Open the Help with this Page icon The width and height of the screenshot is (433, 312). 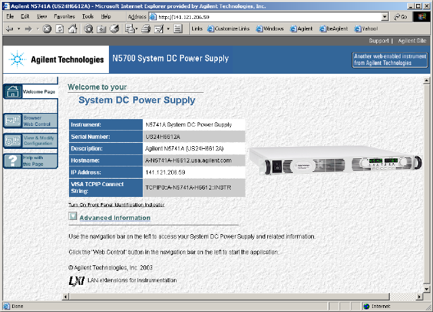click(x=13, y=161)
